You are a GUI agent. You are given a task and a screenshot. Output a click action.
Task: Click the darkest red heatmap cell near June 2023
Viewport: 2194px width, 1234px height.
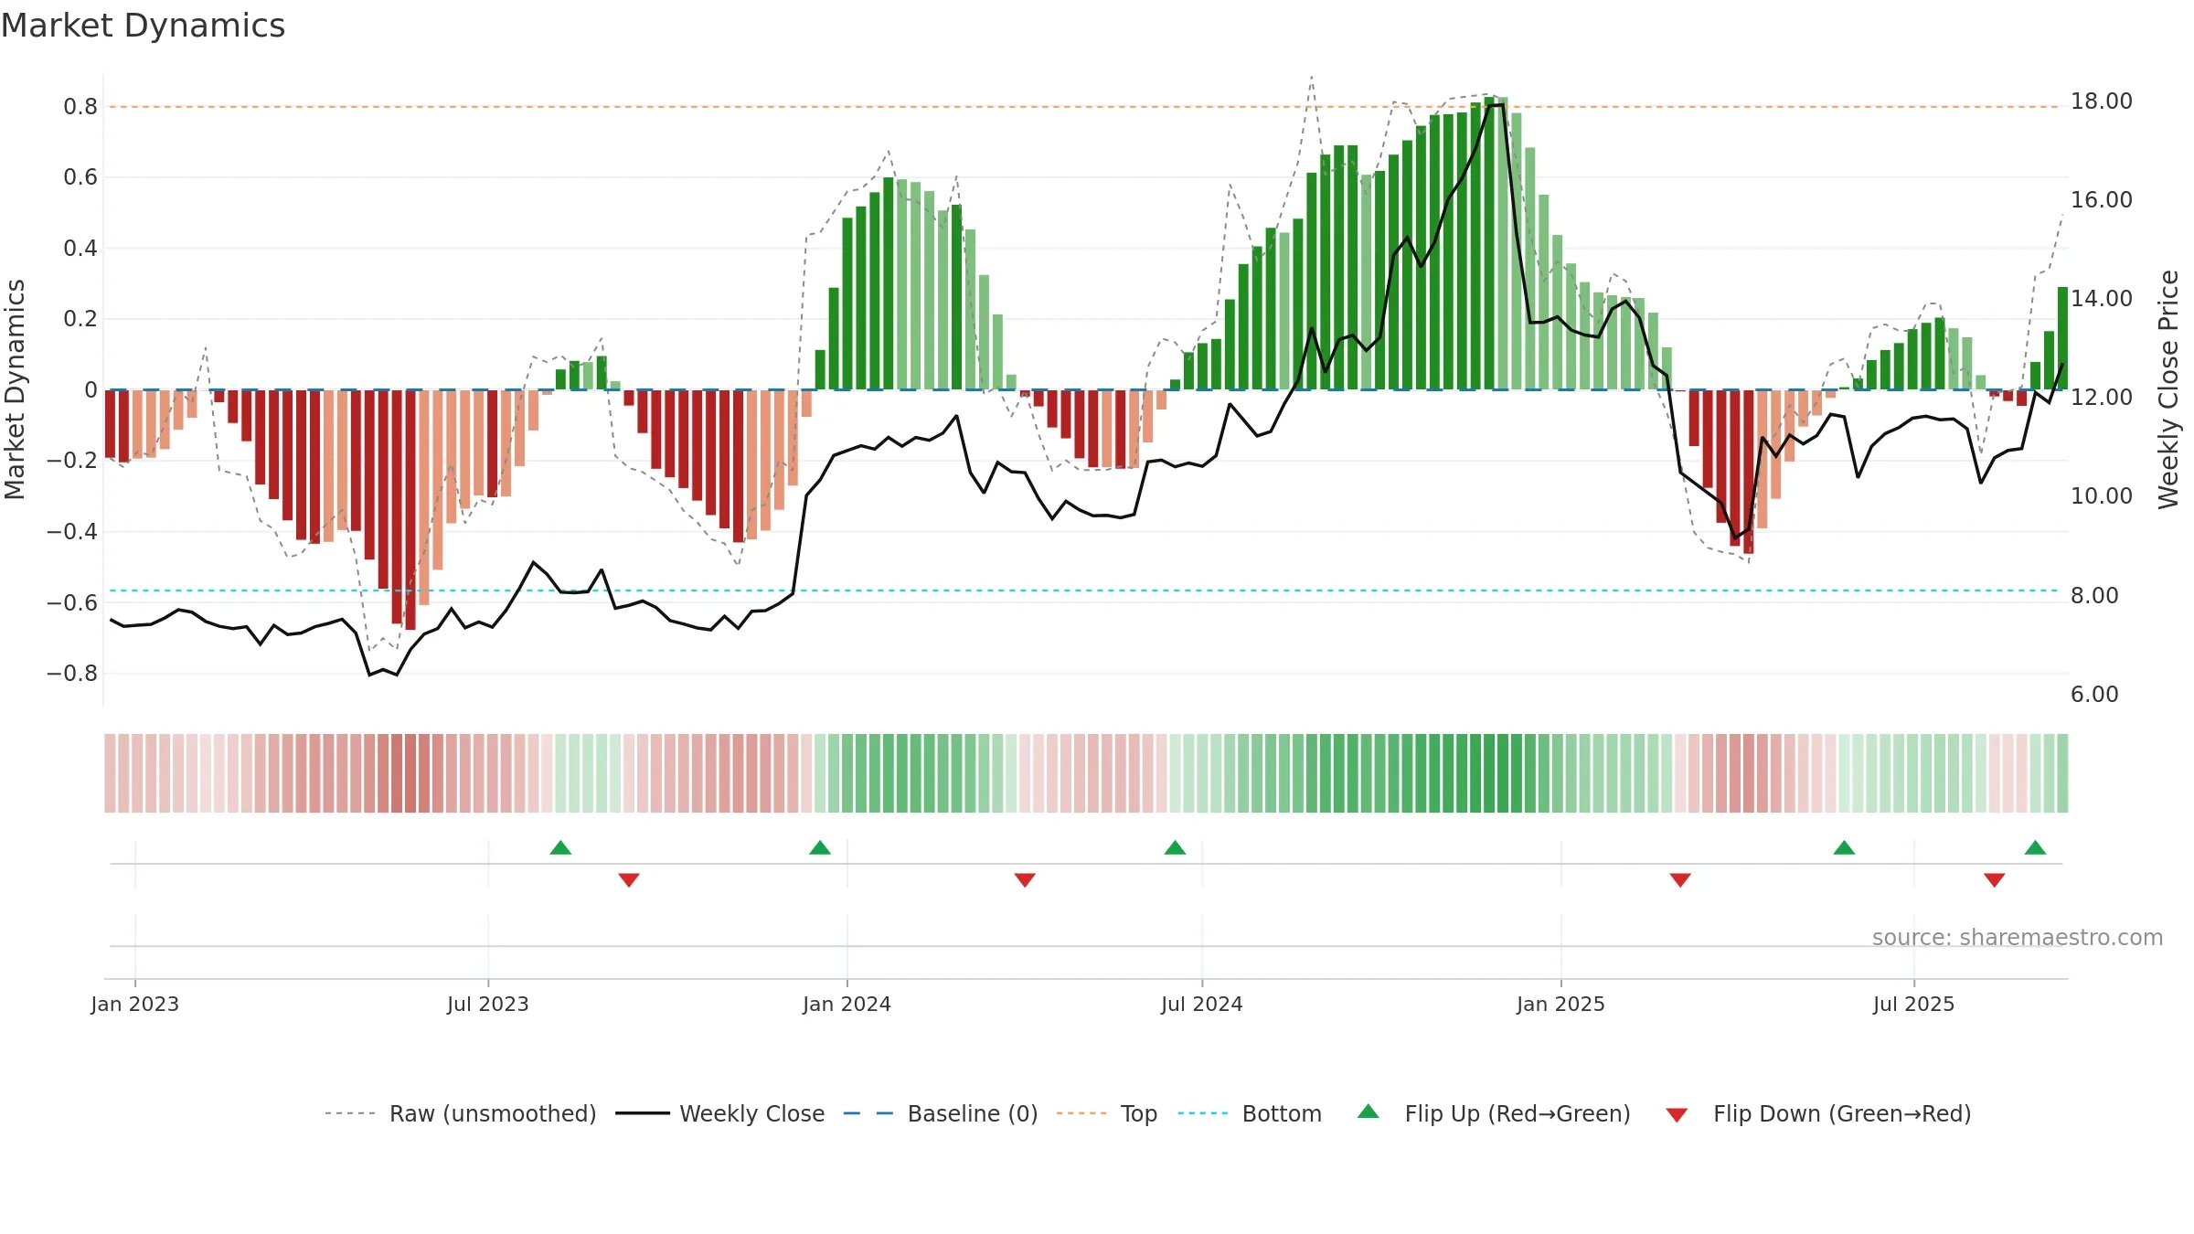pyautogui.click(x=410, y=773)
